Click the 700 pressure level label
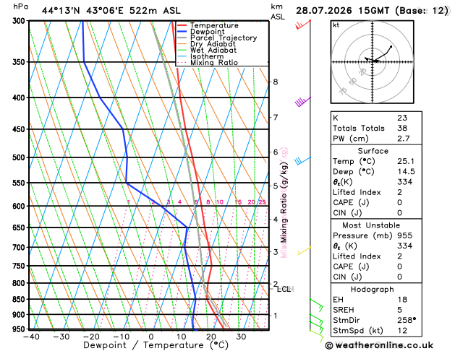The image size is (455, 351). 20,248
